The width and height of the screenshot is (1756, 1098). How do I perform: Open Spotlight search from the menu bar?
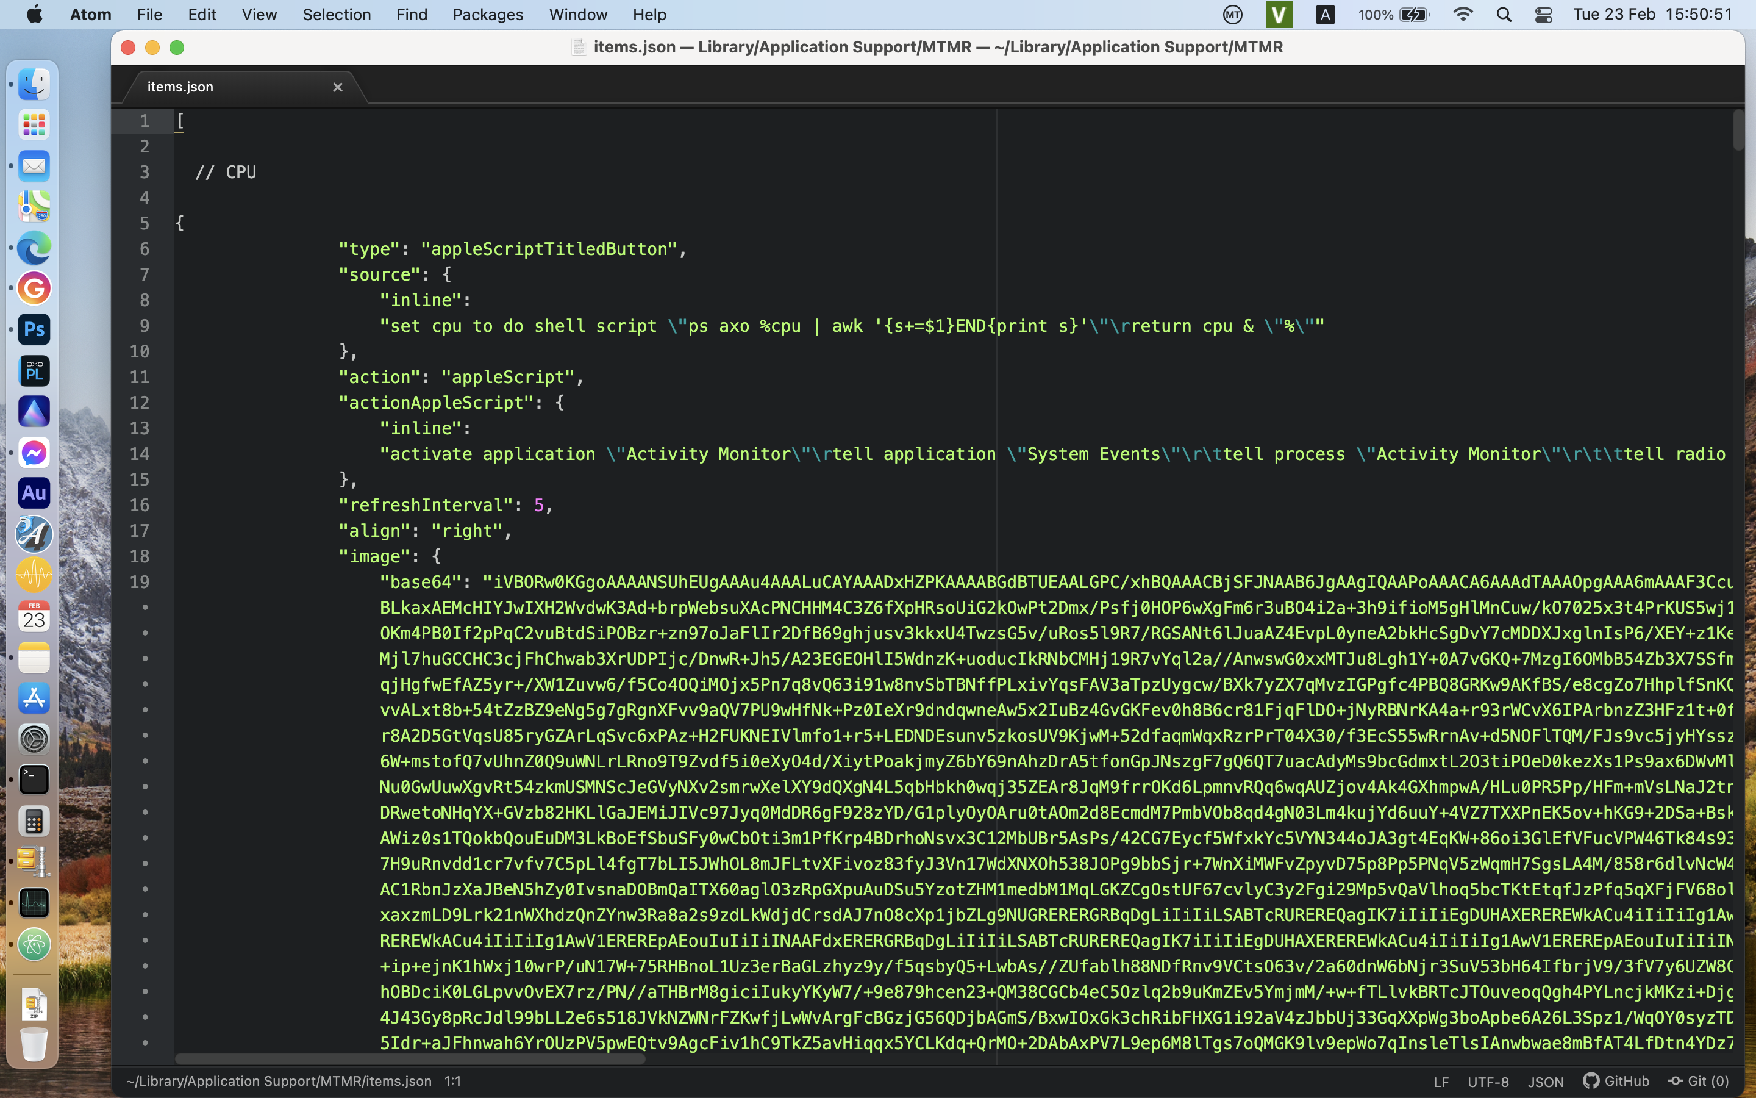(1504, 14)
